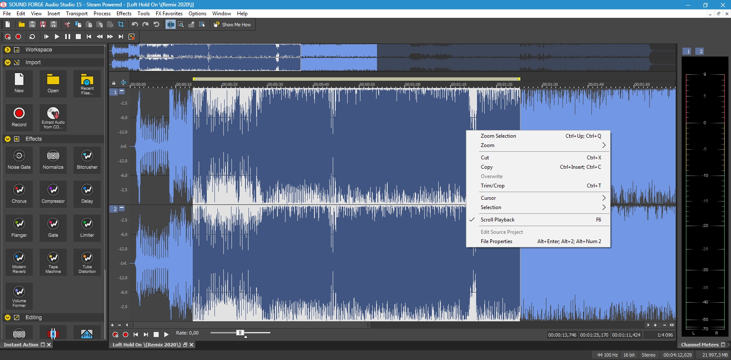This screenshot has height=360, width=731.
Task: Open the Volume Former effect
Action: pyautogui.click(x=19, y=295)
